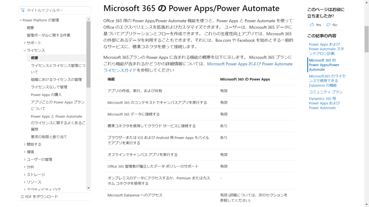Image resolution: width=369 pixels, height=207 pixels.
Task: Expand the 開始する tree node
Action: pos(25,144)
